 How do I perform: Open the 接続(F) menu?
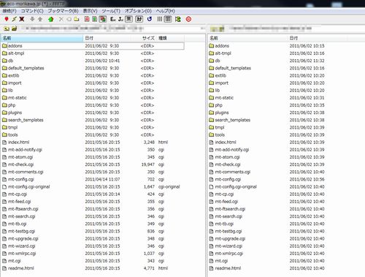tap(9, 11)
